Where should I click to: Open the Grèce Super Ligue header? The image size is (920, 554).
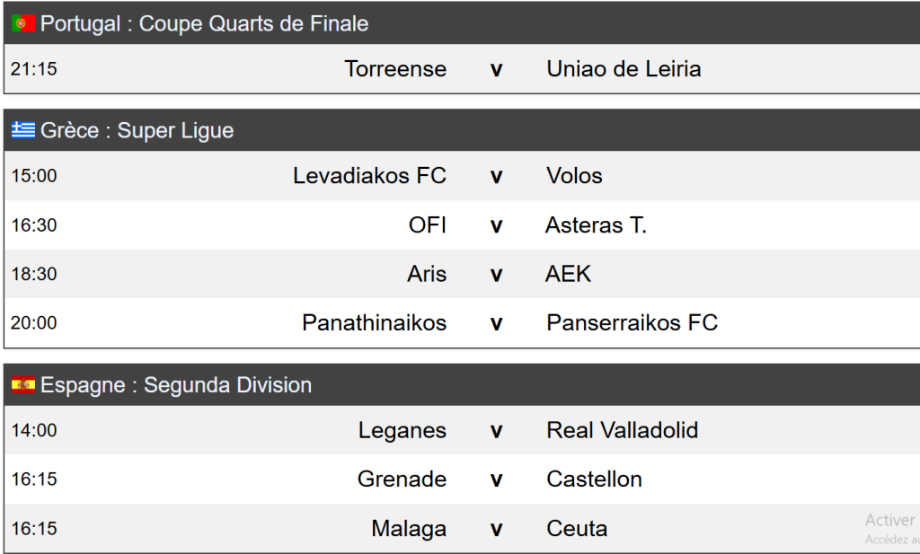coord(137,130)
